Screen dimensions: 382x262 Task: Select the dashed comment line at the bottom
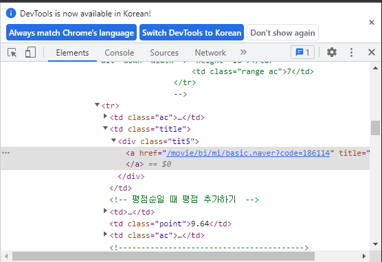209,248
